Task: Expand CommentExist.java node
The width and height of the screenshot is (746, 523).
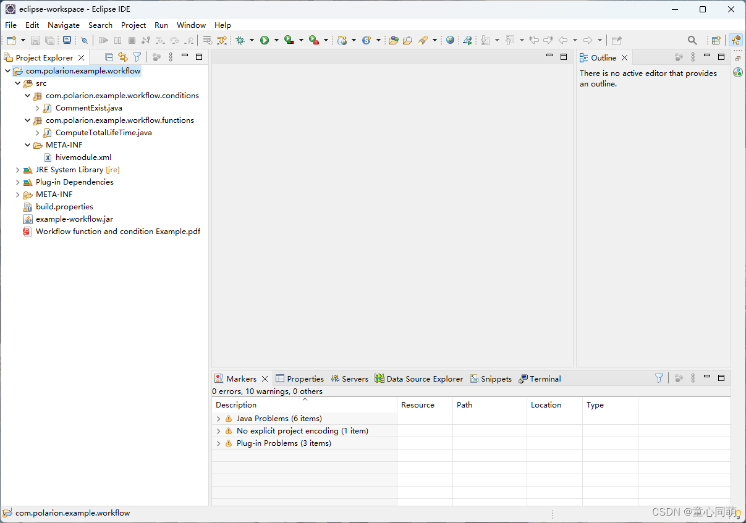Action: click(x=37, y=108)
